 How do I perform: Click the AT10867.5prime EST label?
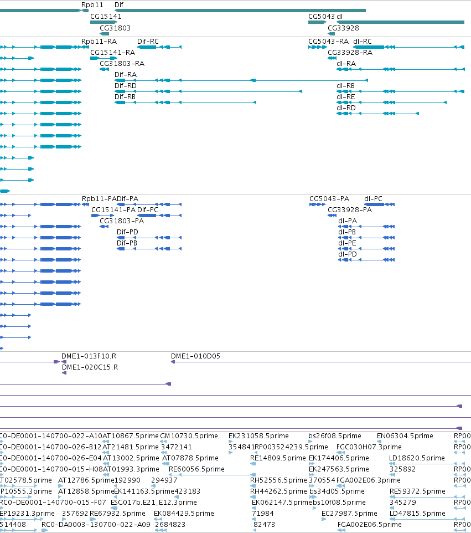pyautogui.click(x=131, y=436)
